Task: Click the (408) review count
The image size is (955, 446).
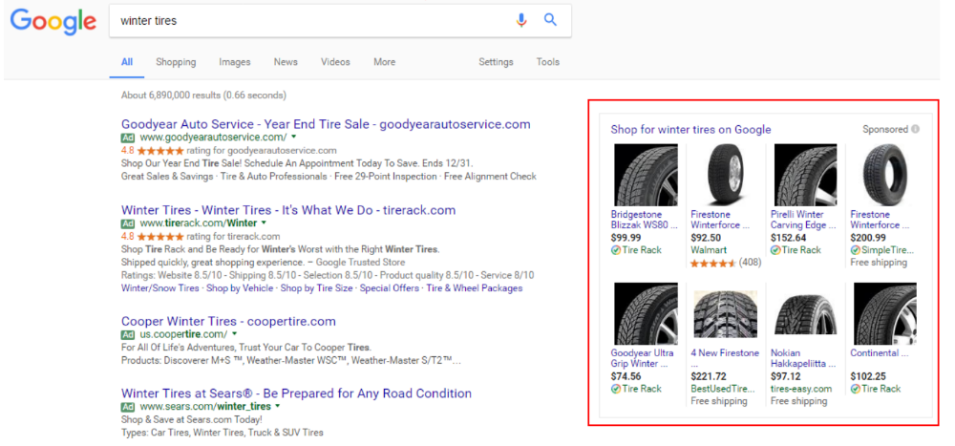Action: coord(752,264)
